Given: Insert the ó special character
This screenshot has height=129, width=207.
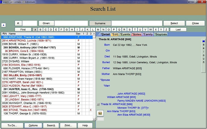Looking at the screenshot, I should pyautogui.click(x=203, y=55).
